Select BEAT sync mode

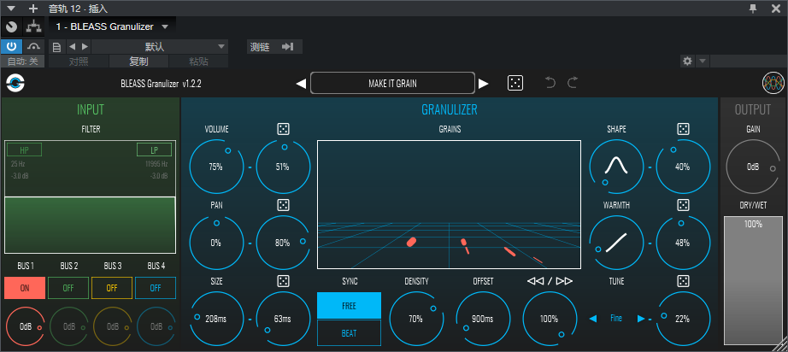[x=349, y=333]
